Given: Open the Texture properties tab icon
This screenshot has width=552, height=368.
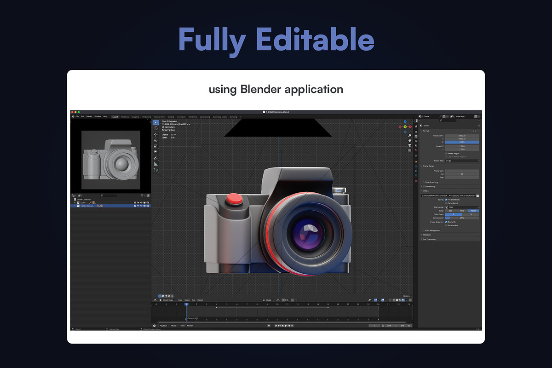Looking at the screenshot, I should [x=416, y=181].
